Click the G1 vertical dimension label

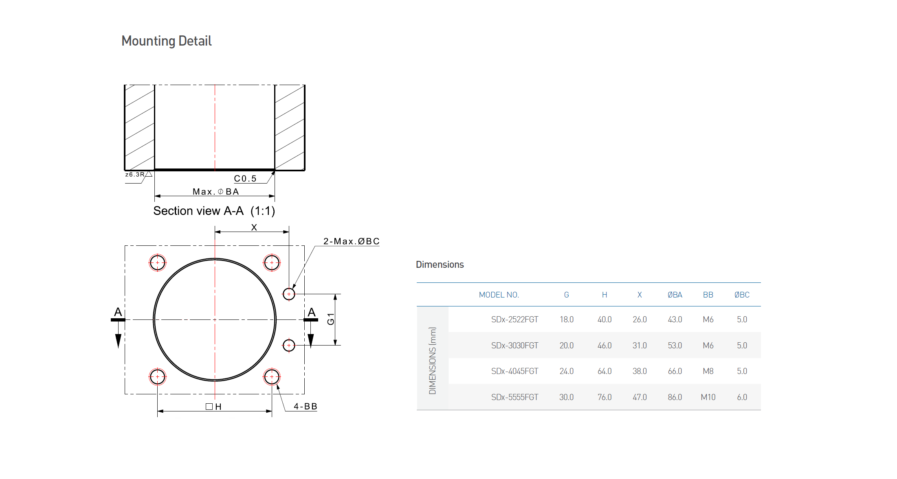(x=331, y=319)
